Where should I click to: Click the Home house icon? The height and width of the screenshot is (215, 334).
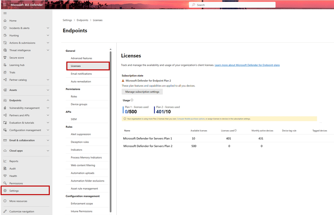coord(5,21)
